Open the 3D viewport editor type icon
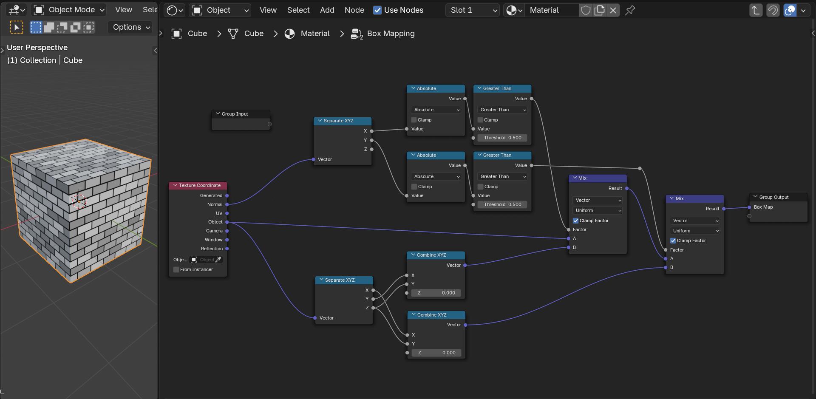Image resolution: width=816 pixels, height=399 pixels. (16, 10)
